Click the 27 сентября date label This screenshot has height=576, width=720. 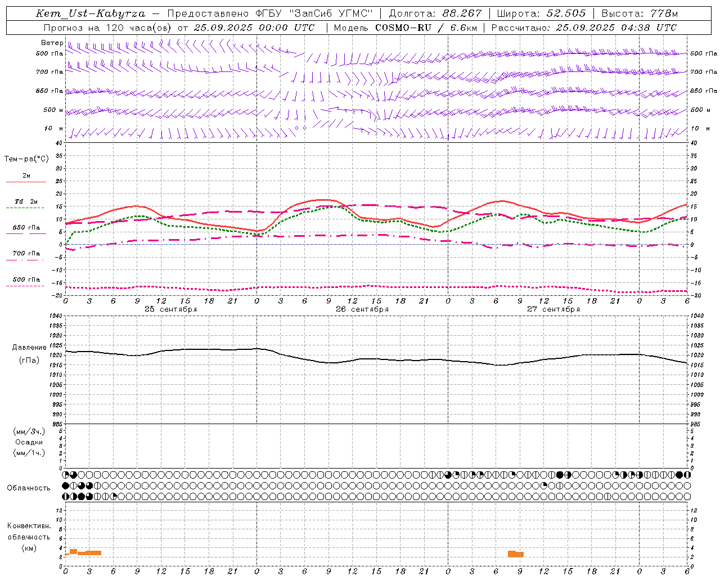[553, 309]
